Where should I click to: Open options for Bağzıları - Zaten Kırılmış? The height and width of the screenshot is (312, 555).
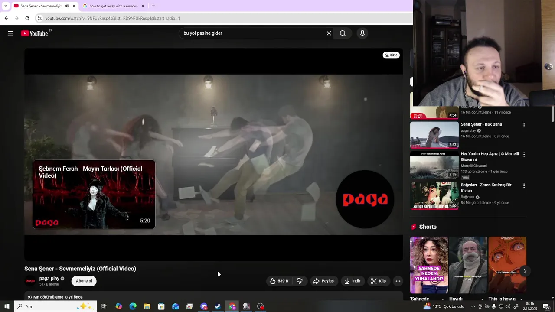pos(524,186)
